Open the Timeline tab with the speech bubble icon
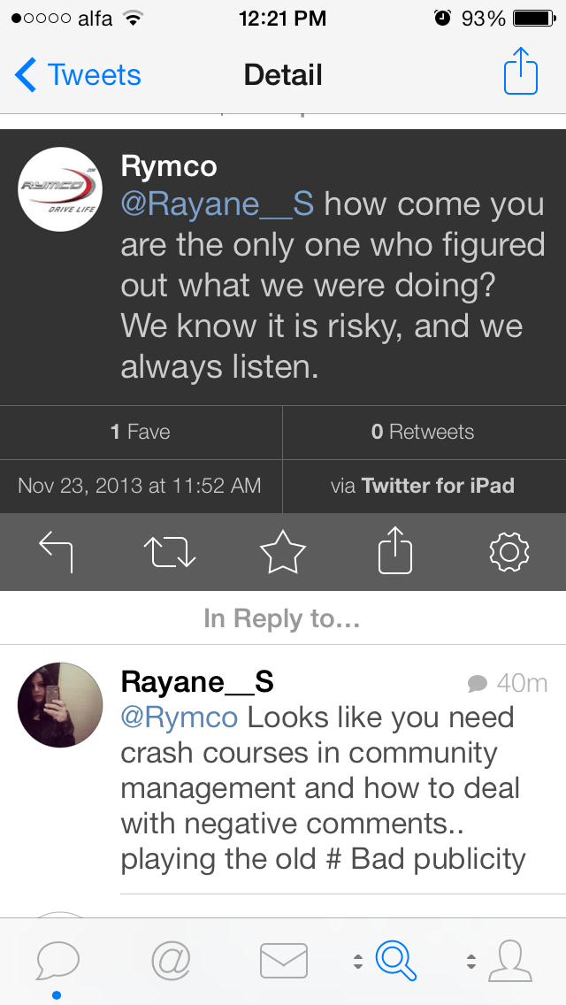 pos(57,960)
